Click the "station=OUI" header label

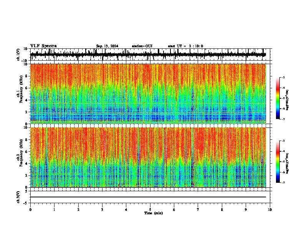click(142, 46)
